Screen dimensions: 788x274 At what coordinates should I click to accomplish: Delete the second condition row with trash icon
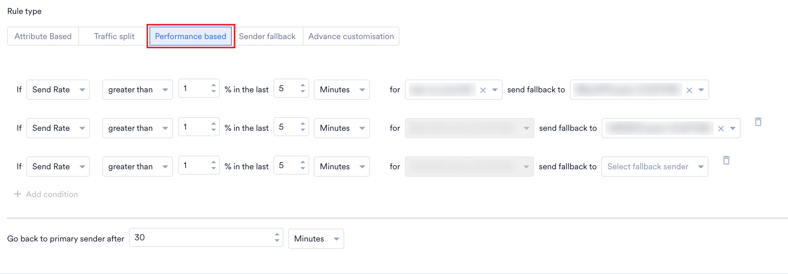pyautogui.click(x=758, y=122)
